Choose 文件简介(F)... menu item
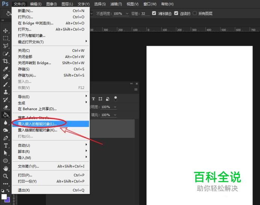Viewport: 260px width, 205px height. point(51,166)
